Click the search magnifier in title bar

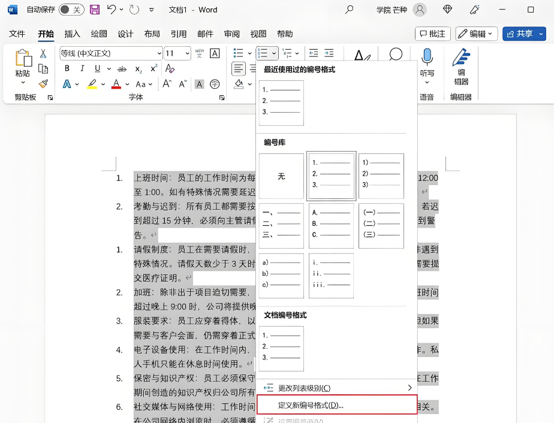350,10
